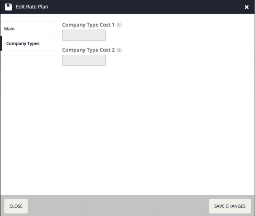Focus the Company Type Cost 1 field
Viewport: 255px width, 216px height.
(x=84, y=35)
